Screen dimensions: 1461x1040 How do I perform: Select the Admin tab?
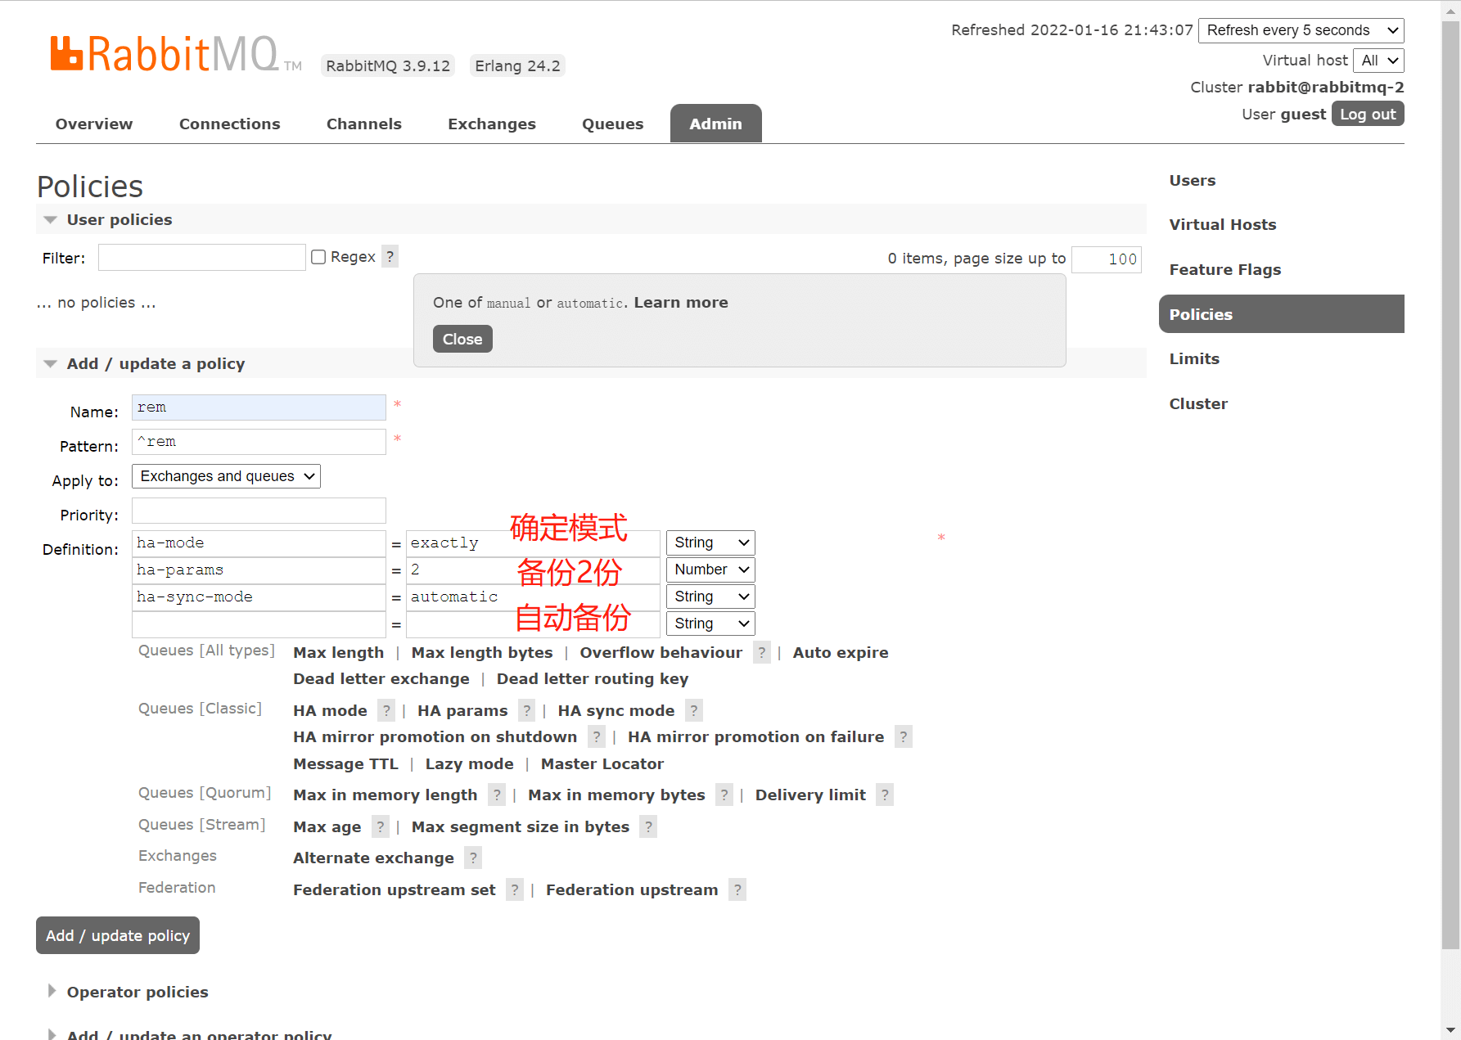click(716, 124)
